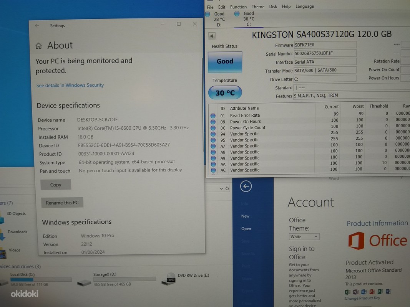Open See details in Windows Security link
Screen dimensions: 410x307
(70, 85)
